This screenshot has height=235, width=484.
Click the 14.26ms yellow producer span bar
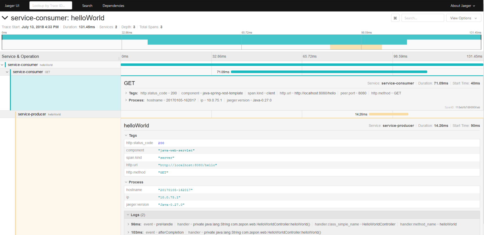pyautogui.click(x=389, y=114)
